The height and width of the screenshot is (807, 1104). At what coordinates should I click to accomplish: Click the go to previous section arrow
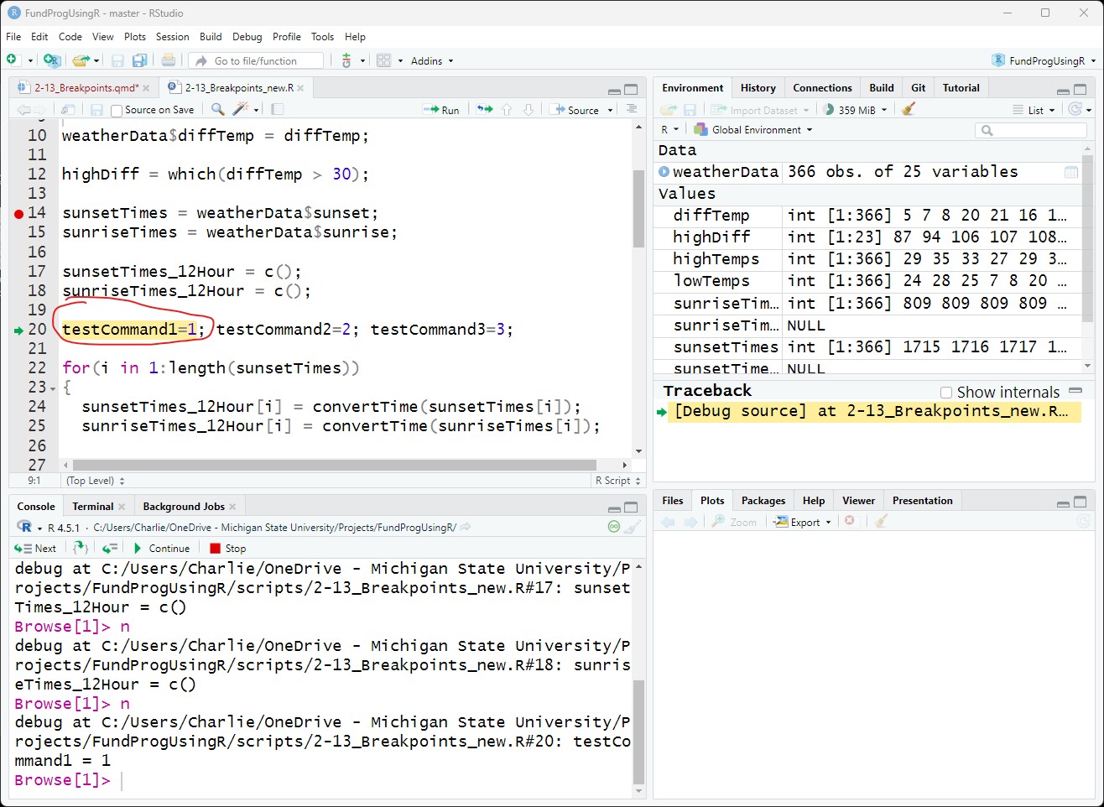pos(507,109)
